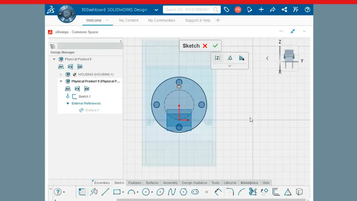Collapse the Physical Product 9 node

61,81
